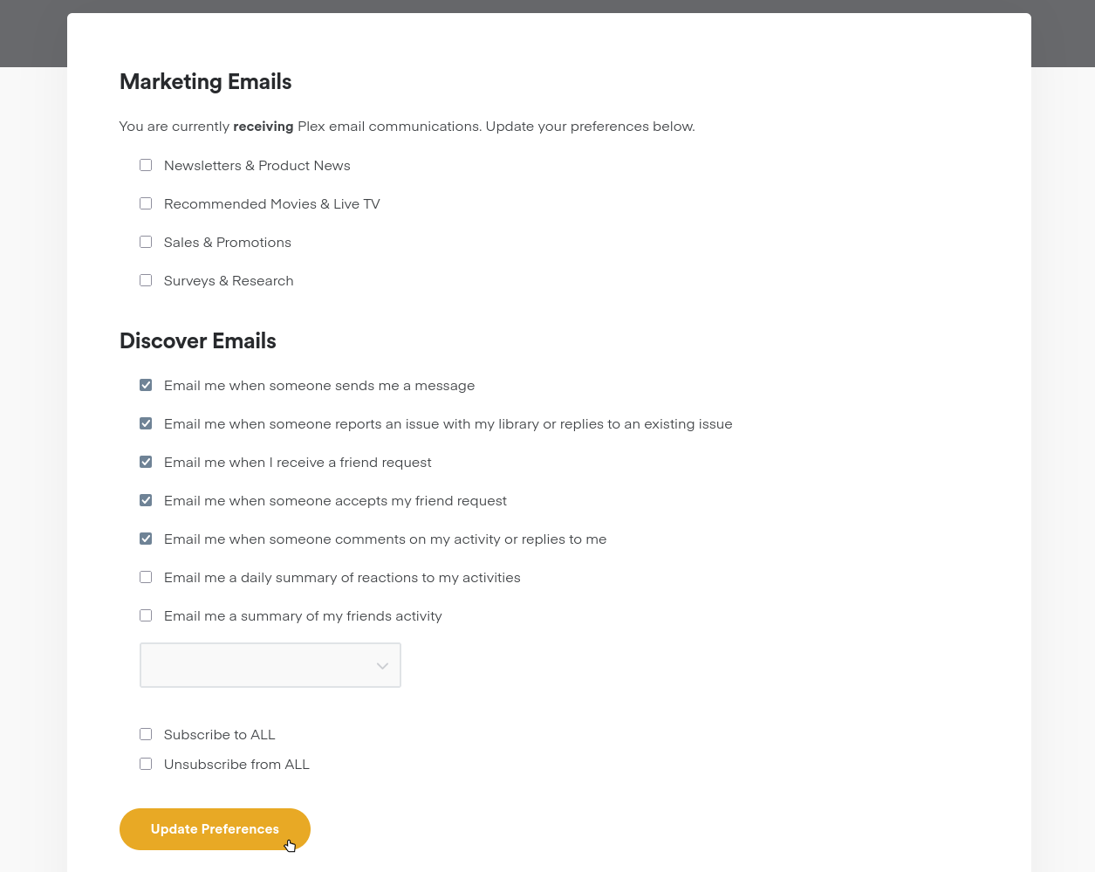Disable friend request email notifications

tap(146, 462)
